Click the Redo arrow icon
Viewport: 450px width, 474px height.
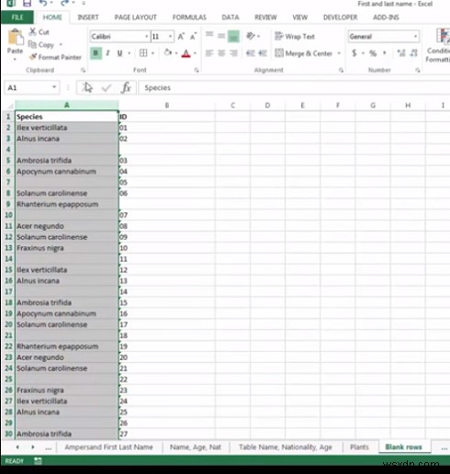coord(64,3)
